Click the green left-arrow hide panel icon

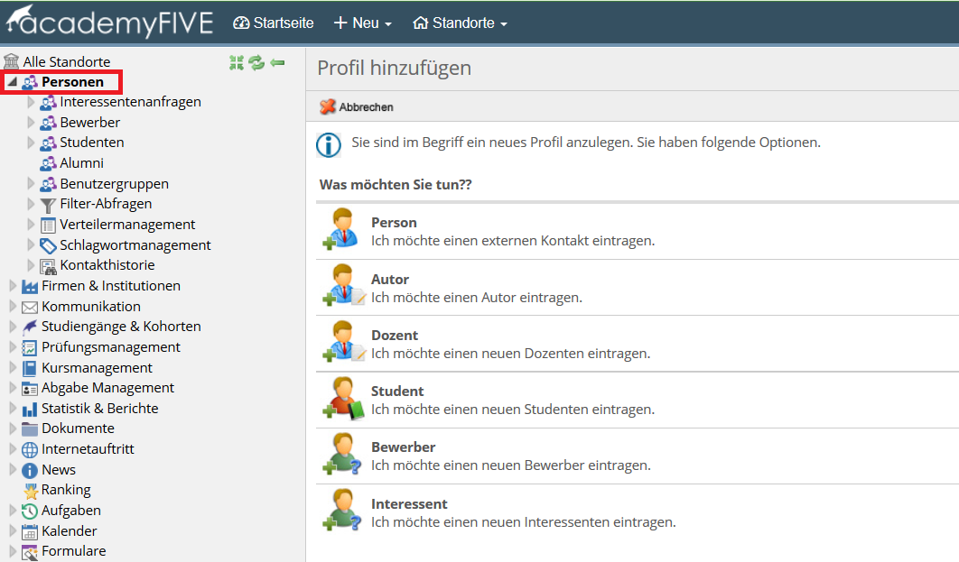[x=277, y=62]
